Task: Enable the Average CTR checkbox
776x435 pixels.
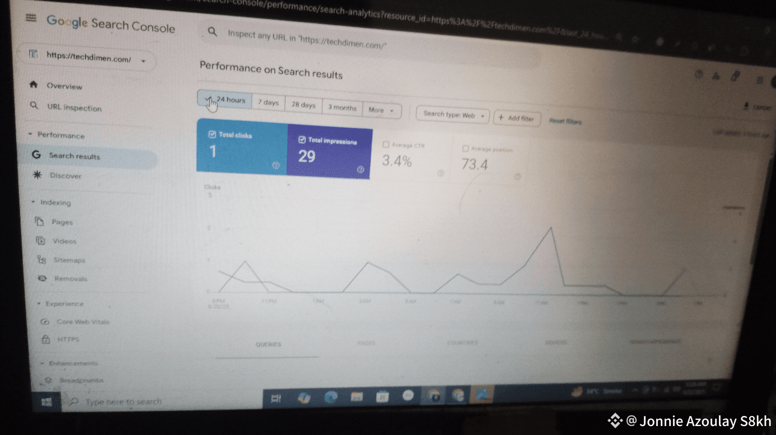Action: (x=386, y=144)
